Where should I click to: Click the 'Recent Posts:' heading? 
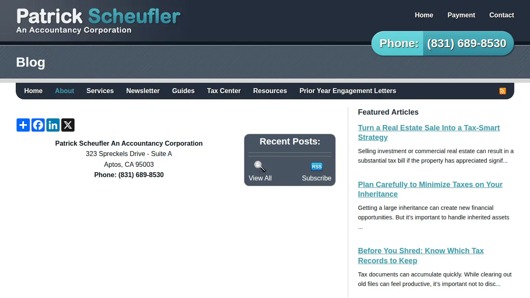tap(290, 142)
